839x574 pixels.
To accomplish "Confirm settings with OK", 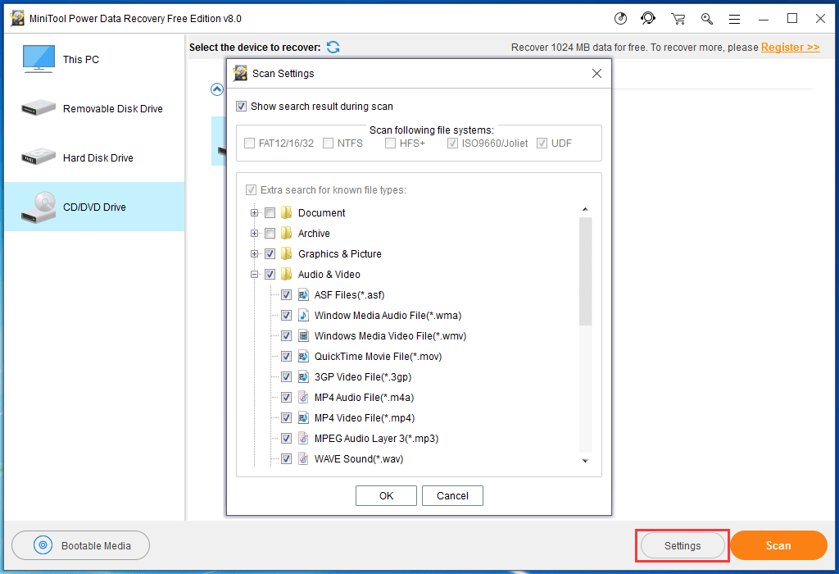I will [386, 495].
